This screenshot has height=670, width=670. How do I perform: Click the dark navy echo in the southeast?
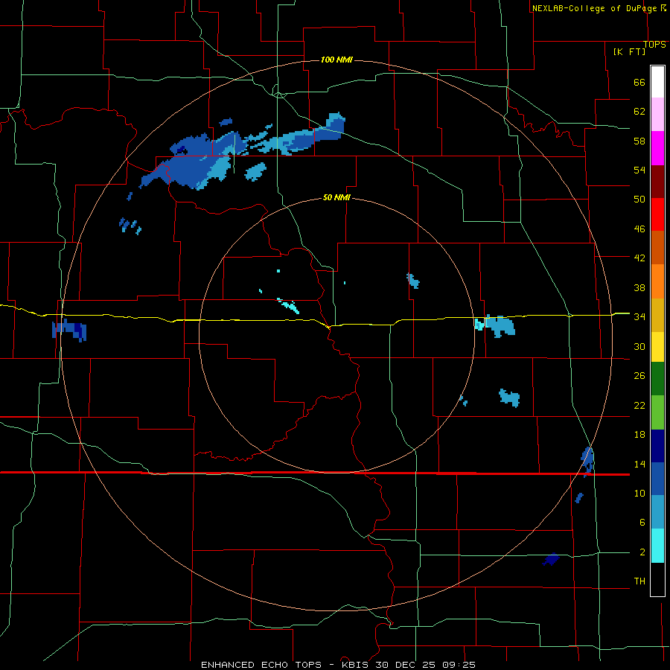[551, 559]
